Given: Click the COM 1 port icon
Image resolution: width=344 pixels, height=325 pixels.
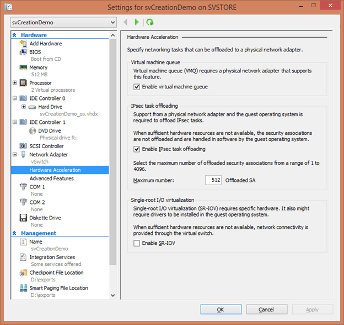Looking at the screenshot, I should [x=23, y=187].
